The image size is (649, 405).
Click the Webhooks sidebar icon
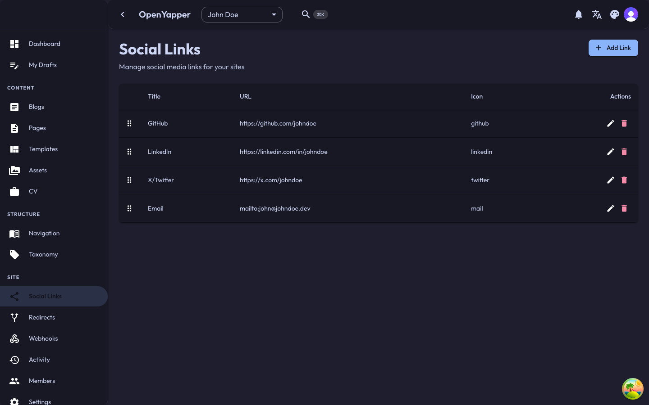pos(14,339)
